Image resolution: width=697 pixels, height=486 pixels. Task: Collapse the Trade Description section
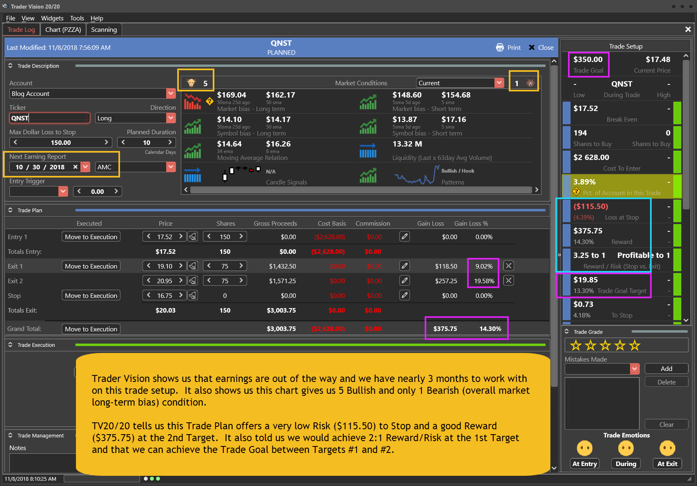tap(10, 65)
